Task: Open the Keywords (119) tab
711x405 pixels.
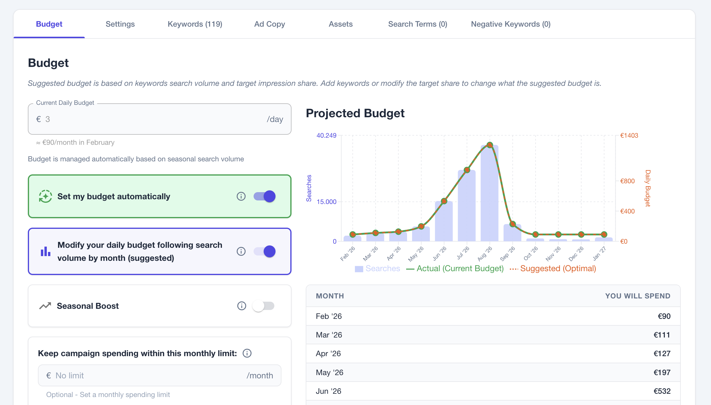Action: coord(195,24)
